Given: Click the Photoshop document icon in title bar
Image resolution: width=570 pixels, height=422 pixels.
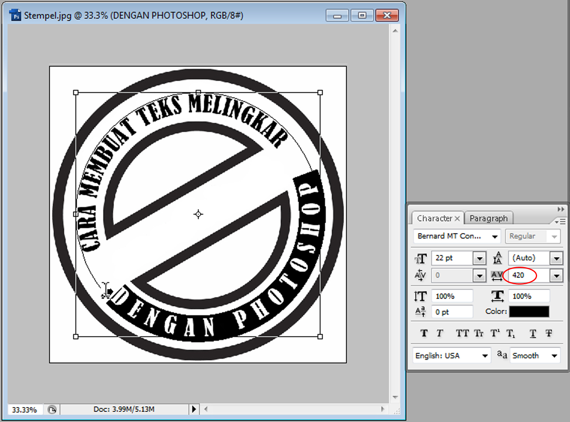Looking at the screenshot, I should (15, 15).
